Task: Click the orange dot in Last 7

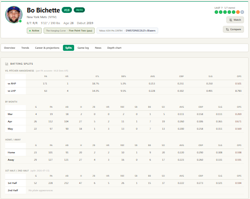Action: (238, 12)
